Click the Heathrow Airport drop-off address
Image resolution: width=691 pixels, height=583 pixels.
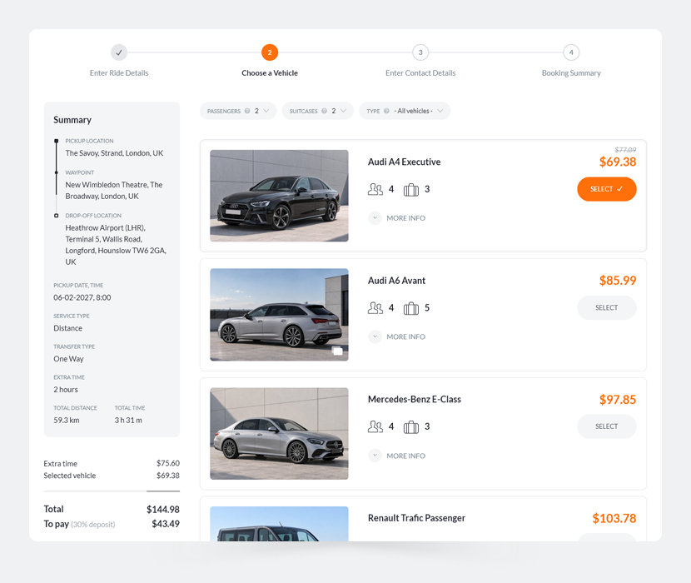coord(116,245)
